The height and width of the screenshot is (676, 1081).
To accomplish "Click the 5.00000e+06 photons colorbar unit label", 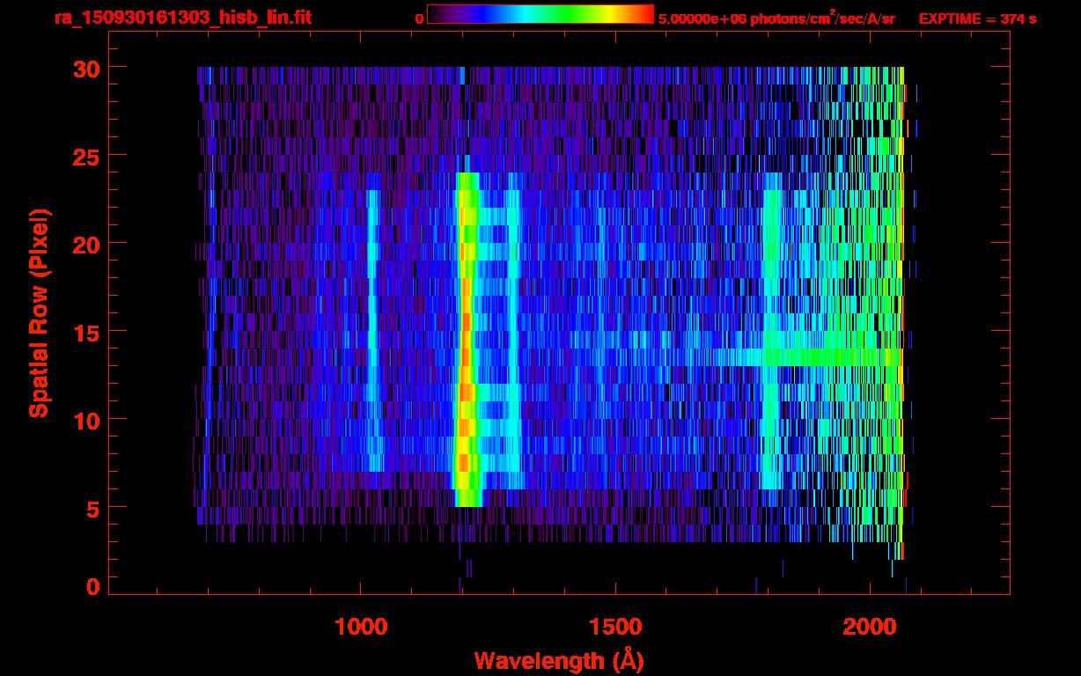I will [x=777, y=18].
